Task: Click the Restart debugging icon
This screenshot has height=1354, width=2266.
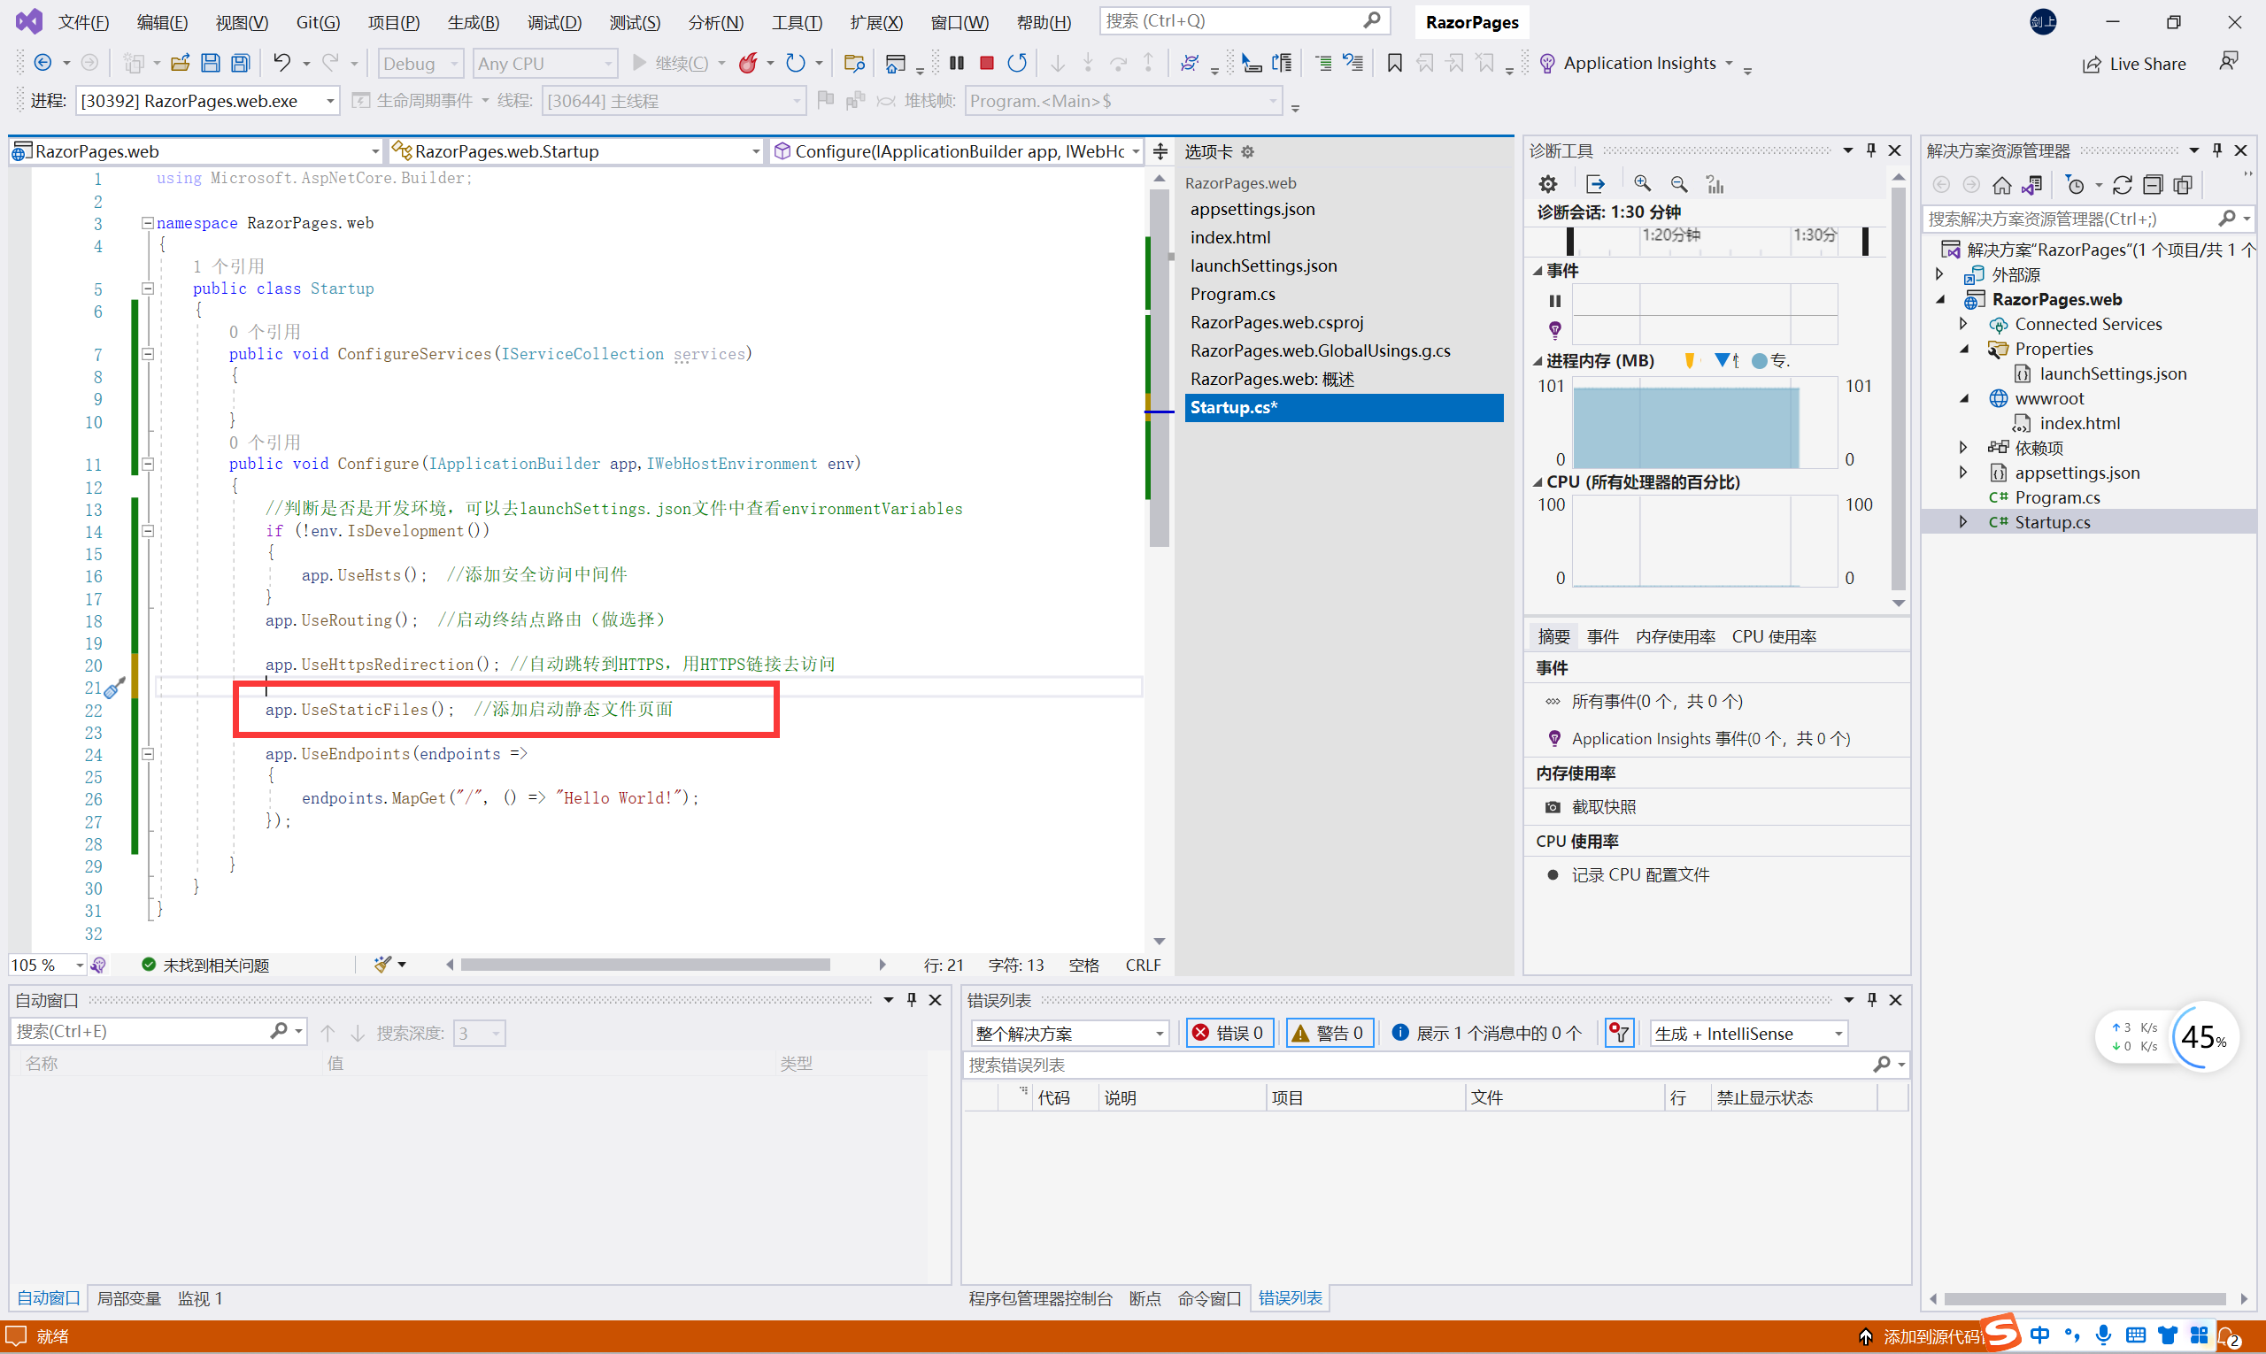Action: click(x=1017, y=63)
